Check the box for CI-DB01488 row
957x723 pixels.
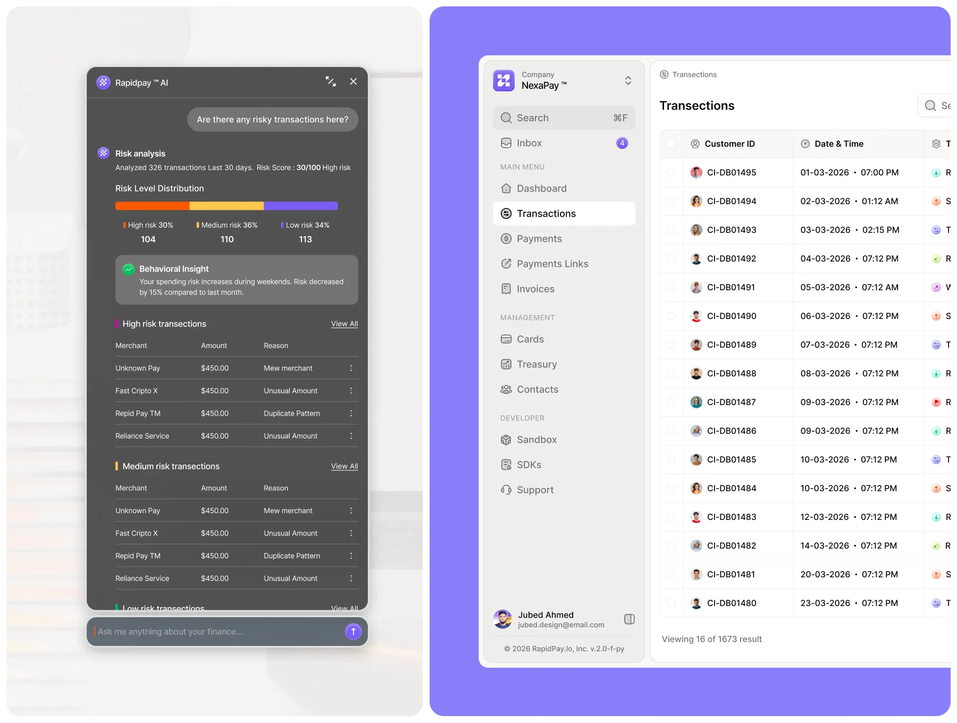coord(671,374)
